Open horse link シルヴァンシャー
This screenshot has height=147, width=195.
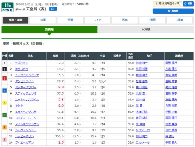point(26,130)
